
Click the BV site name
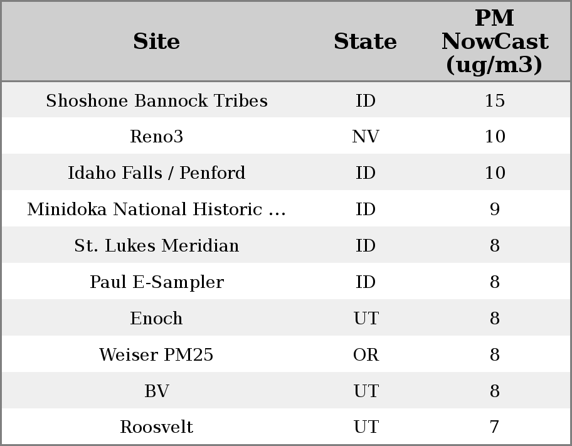pos(156,391)
